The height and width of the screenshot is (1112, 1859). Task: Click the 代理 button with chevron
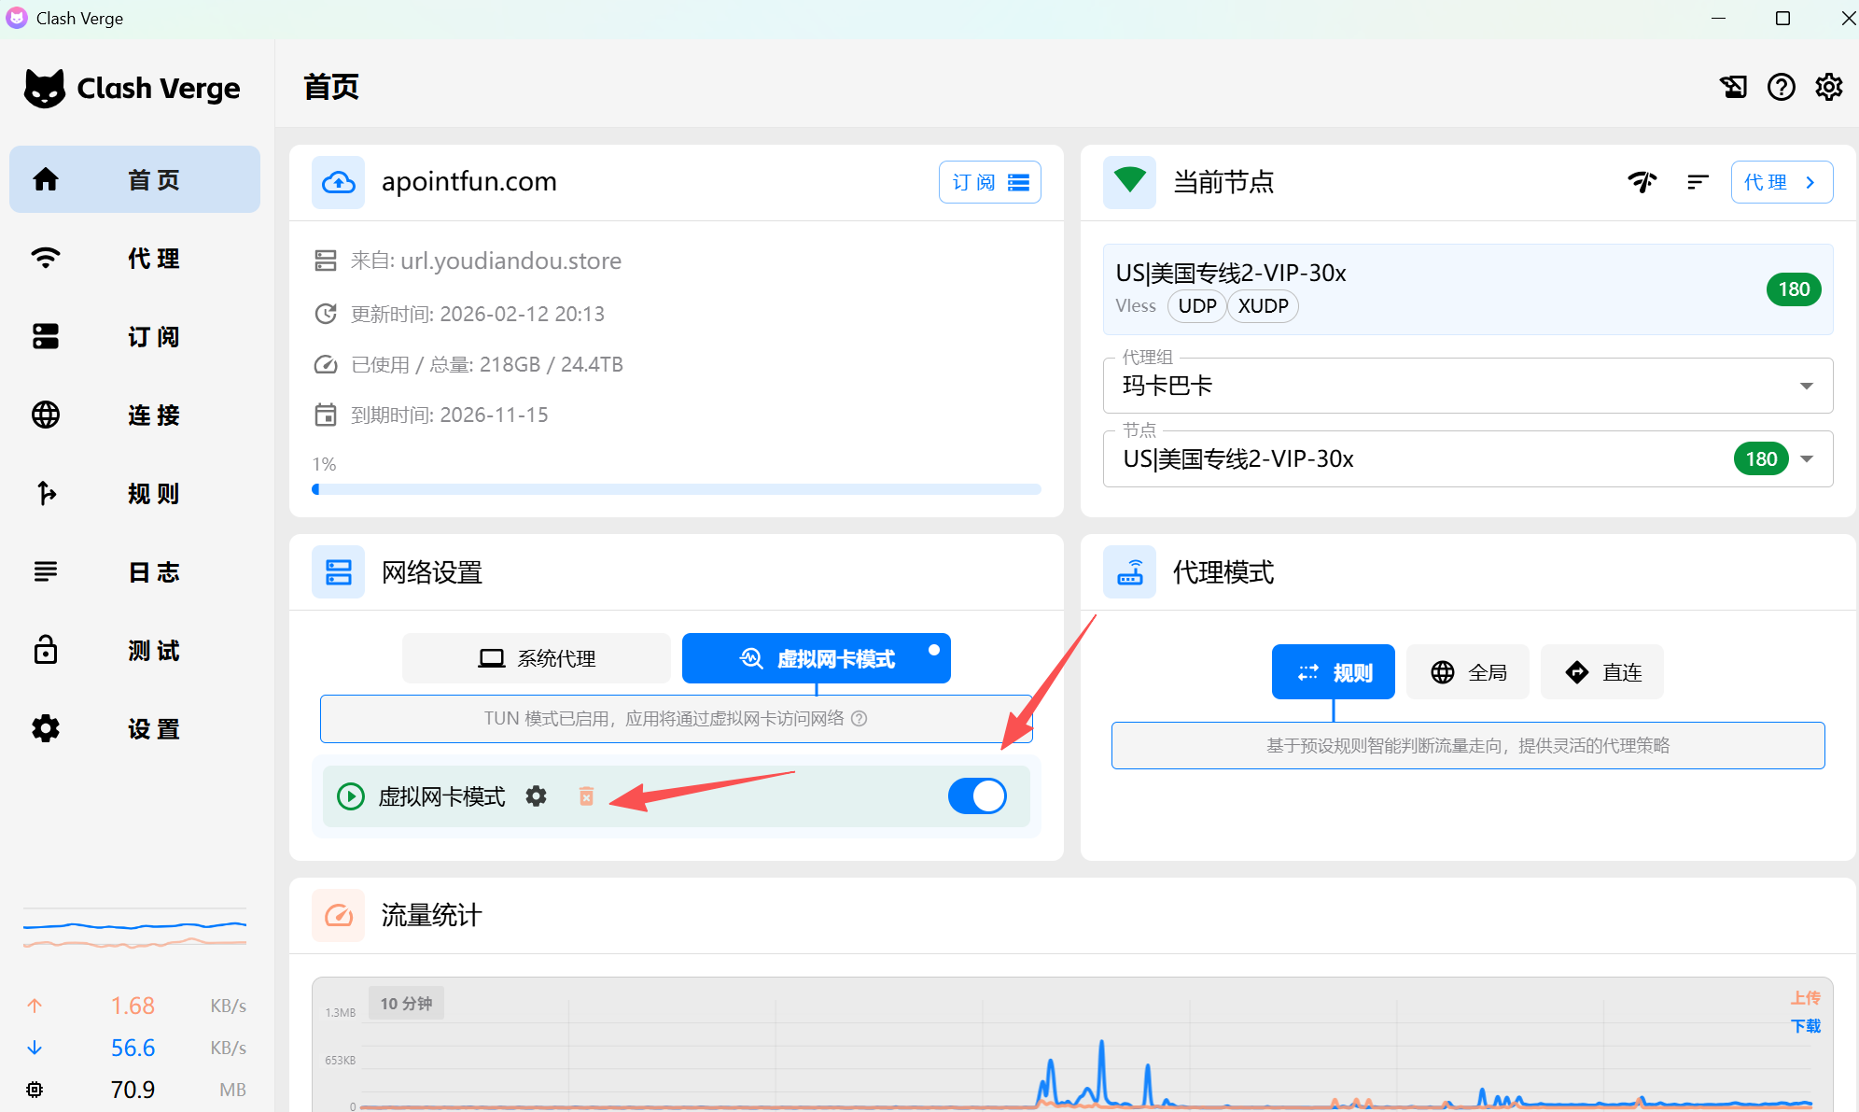[1781, 182]
